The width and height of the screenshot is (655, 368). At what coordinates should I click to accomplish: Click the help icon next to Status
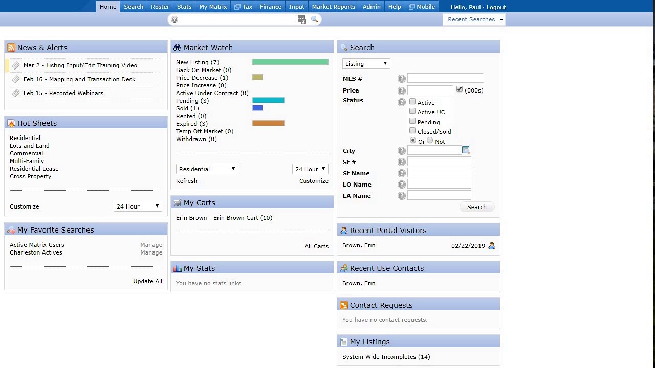(402, 102)
